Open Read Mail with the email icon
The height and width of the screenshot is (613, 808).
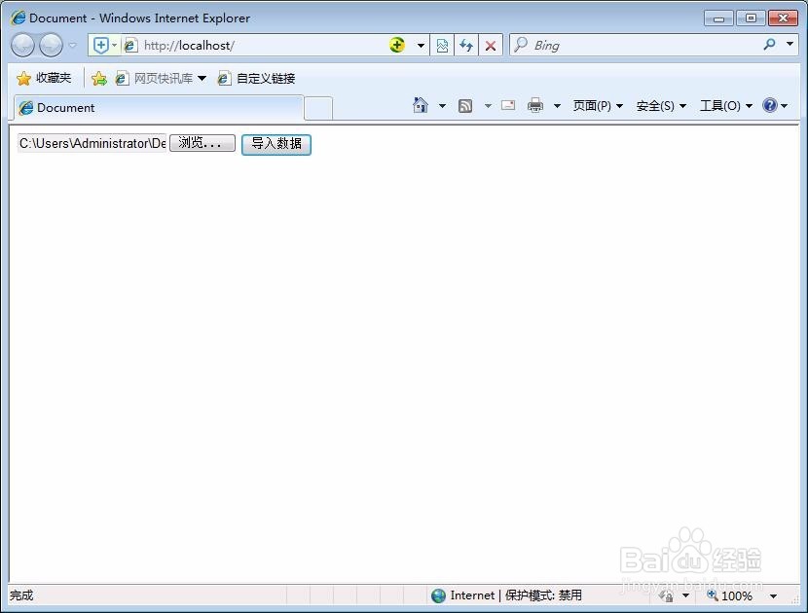[x=507, y=105]
